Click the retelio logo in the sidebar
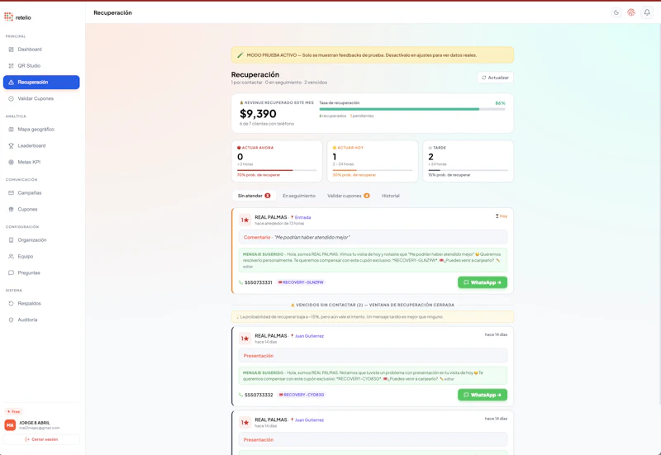 [17, 17]
